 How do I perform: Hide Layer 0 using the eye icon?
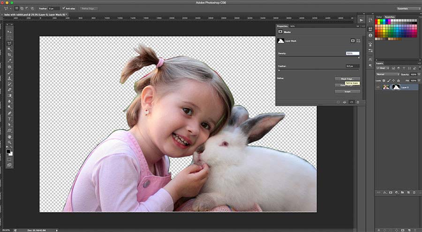[x=378, y=87]
